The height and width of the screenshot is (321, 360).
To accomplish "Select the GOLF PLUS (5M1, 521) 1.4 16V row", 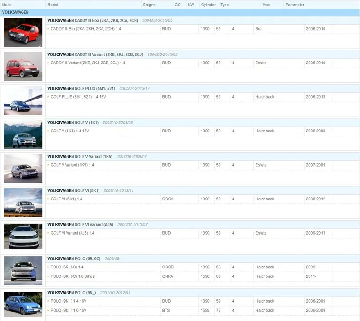I will click(202, 97).
